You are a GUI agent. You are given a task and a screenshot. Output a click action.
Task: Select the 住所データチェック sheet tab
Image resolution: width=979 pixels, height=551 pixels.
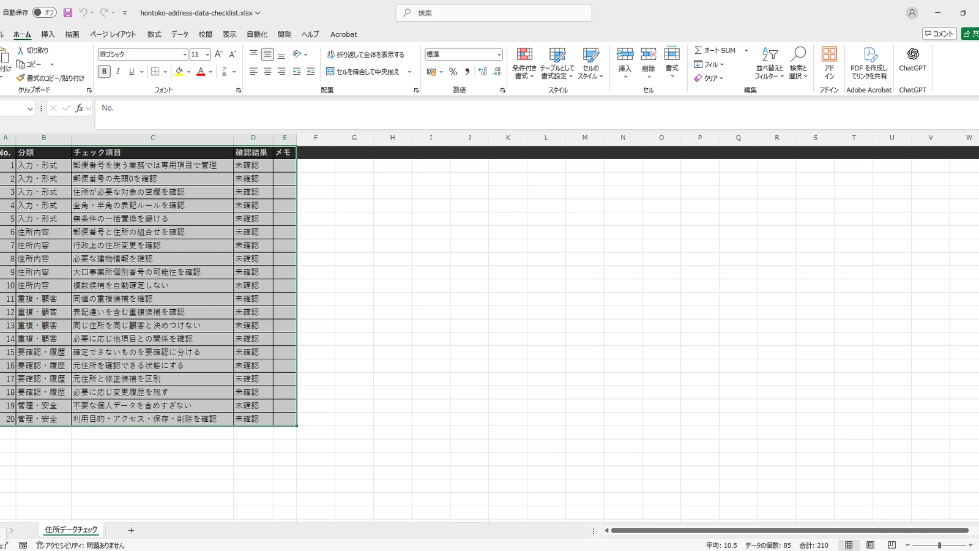click(x=71, y=530)
